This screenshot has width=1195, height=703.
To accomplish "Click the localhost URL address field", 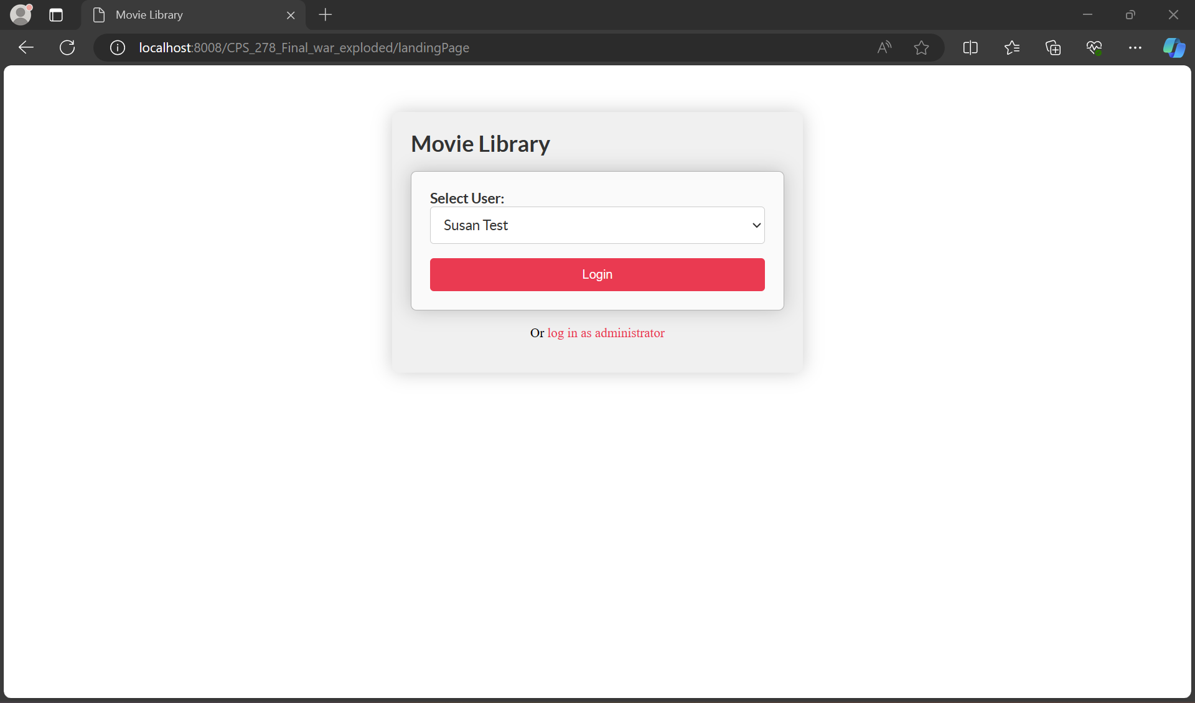I will coord(436,47).
